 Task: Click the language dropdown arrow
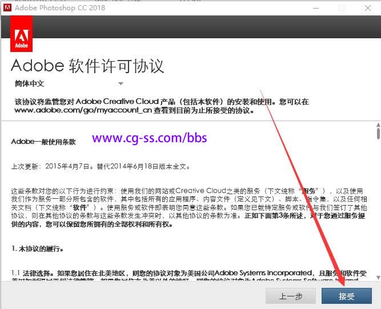121,84
